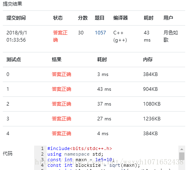Click the 编译器 column header
This screenshot has height=170, width=188.
coord(121,18)
